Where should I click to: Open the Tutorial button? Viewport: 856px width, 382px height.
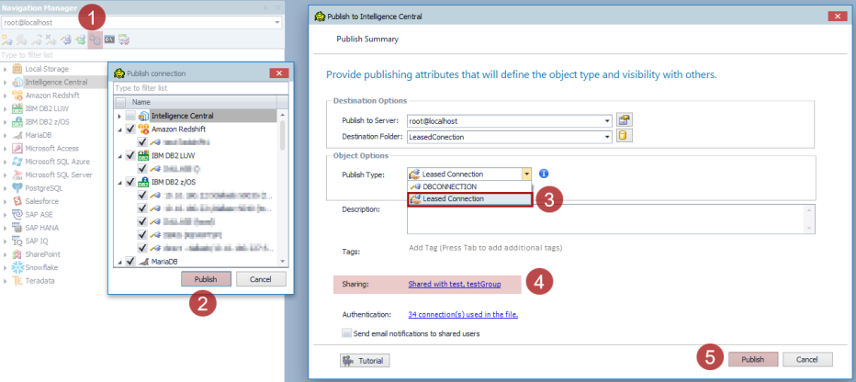[365, 361]
